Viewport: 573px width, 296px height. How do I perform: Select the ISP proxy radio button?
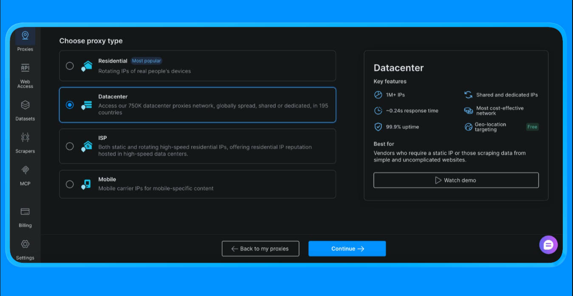[70, 146]
